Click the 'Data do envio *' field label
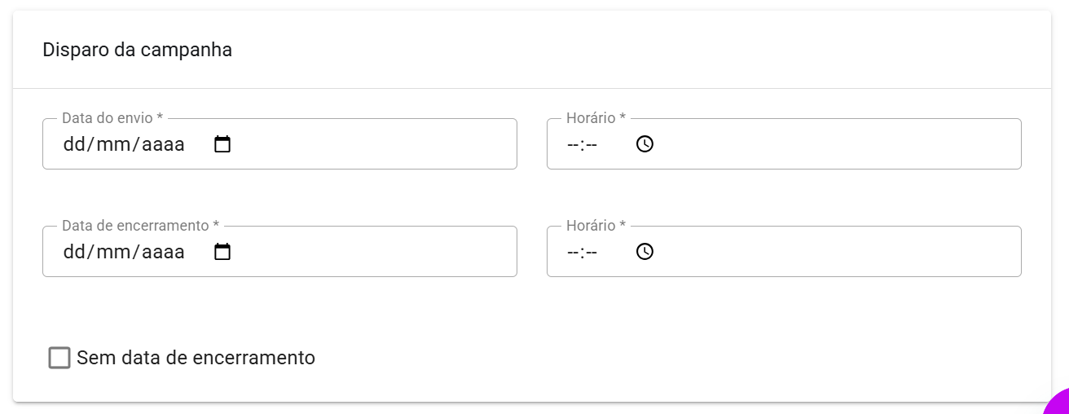This screenshot has height=414, width=1069. coord(112,118)
